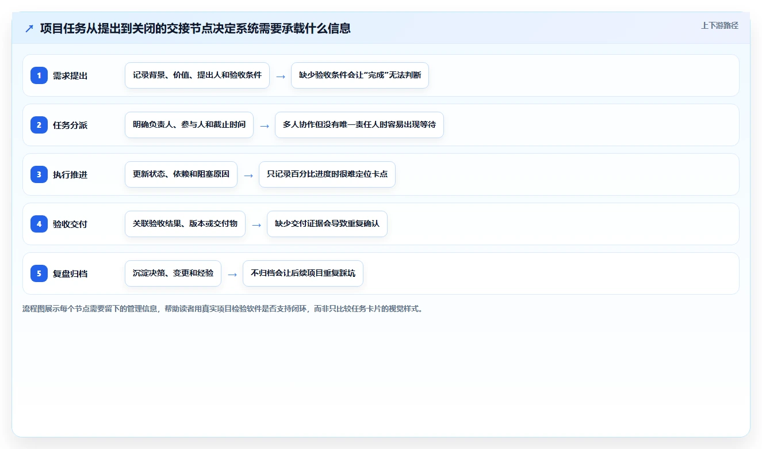Click the 沉淀决策、变更和经验 box
This screenshot has height=449, width=762.
(x=173, y=273)
